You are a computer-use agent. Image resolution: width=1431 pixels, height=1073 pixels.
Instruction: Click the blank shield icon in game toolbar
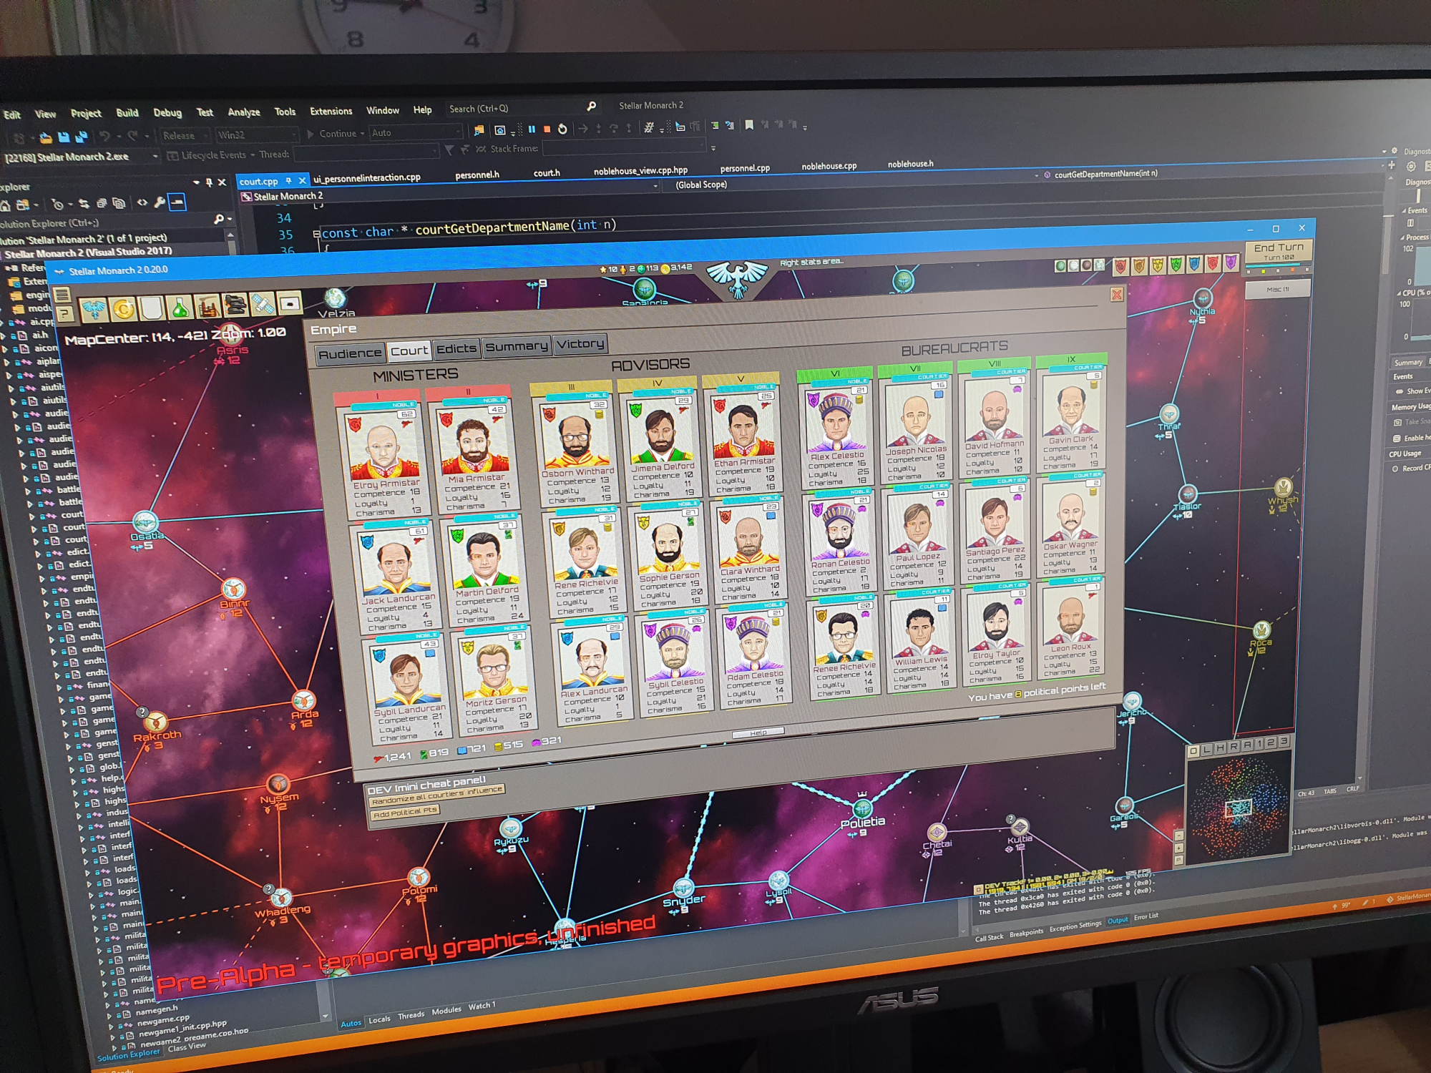pos(151,308)
